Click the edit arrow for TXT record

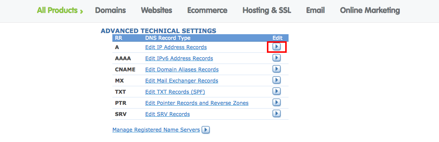tap(276, 91)
